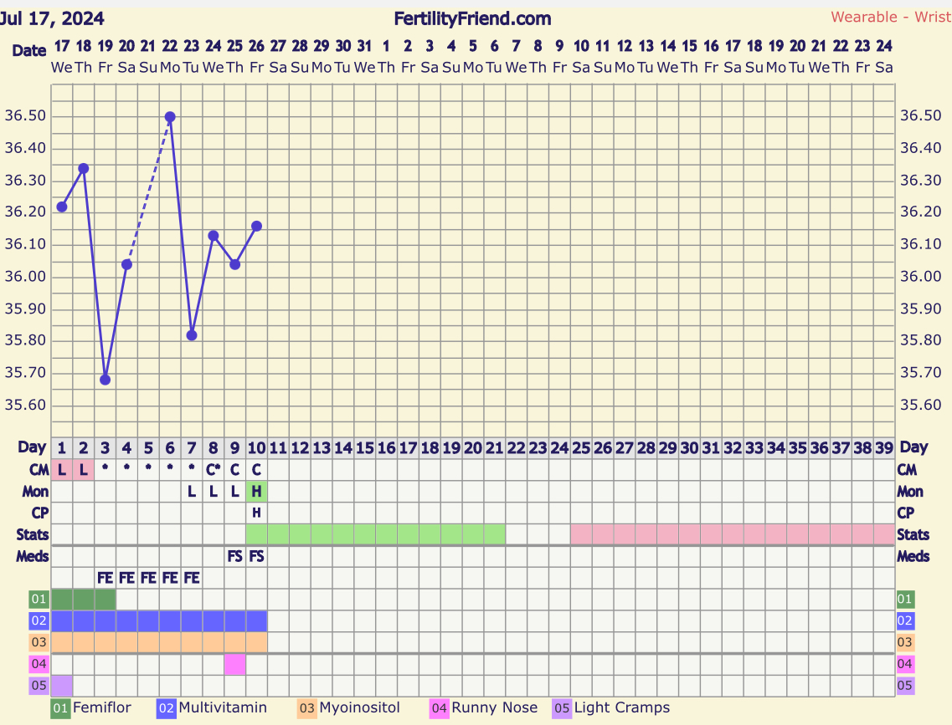
Task: Click the C* cervical mucus entry on day 8
Action: [214, 470]
